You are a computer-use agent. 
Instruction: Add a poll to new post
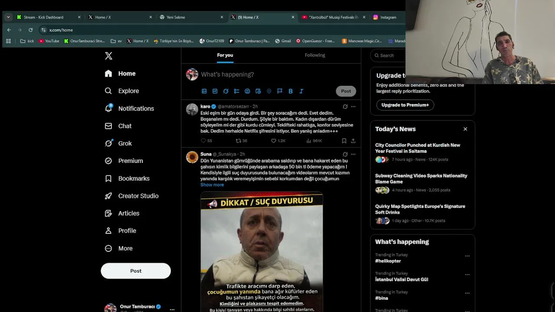[237, 91]
